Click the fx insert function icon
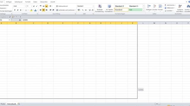The image size is (190, 106). 20,20
